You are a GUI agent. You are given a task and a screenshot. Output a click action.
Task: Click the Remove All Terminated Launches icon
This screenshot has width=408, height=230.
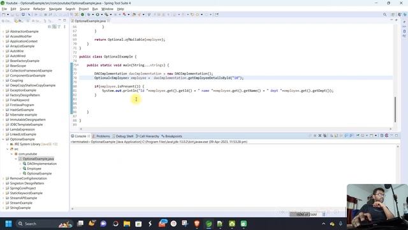[x=324, y=135]
